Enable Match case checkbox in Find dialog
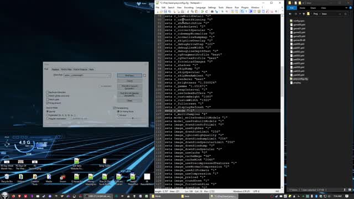354x199 pixels. click(48, 99)
